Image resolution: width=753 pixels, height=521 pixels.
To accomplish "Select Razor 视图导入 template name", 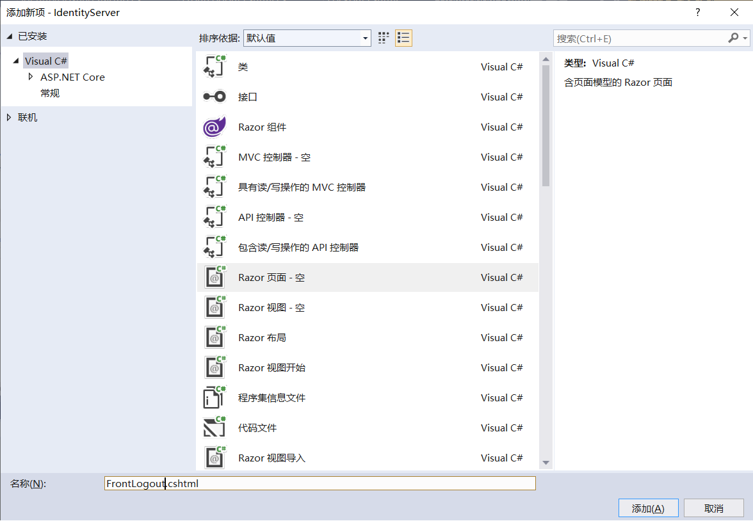I will pos(271,458).
